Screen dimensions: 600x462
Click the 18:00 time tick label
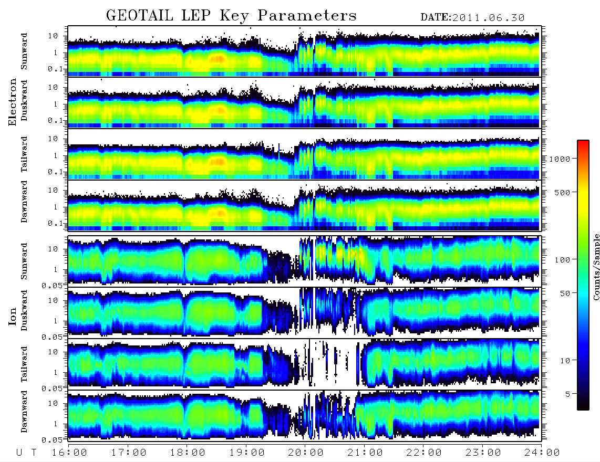tap(188, 453)
